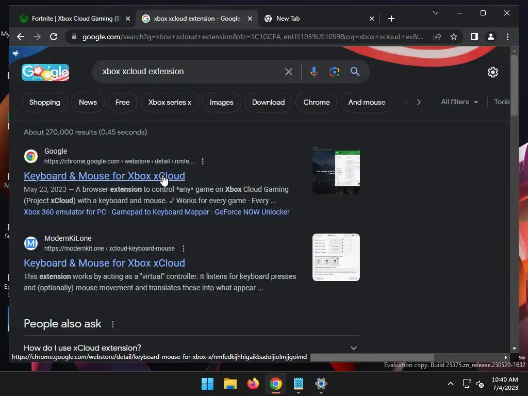The width and height of the screenshot is (528, 396).
Task: Clear the search query with the X
Action: click(289, 71)
